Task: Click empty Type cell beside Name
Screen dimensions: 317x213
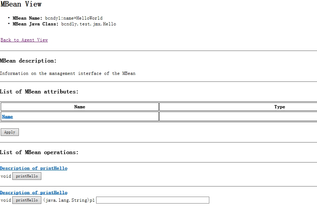Action: (238, 117)
